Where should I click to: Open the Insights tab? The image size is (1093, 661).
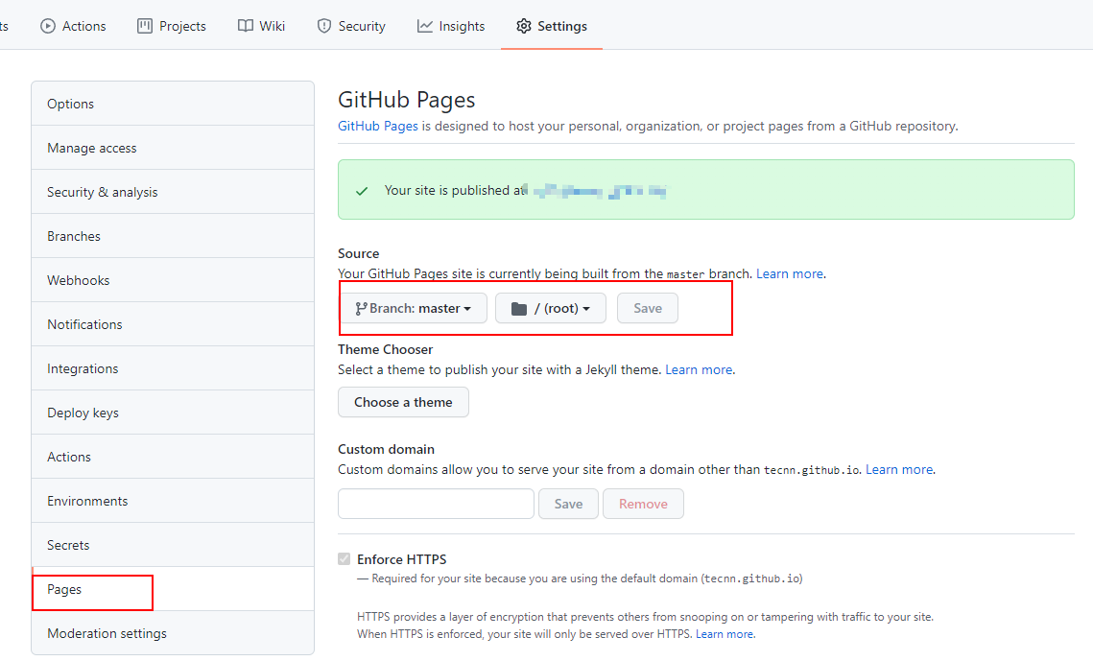click(x=451, y=26)
